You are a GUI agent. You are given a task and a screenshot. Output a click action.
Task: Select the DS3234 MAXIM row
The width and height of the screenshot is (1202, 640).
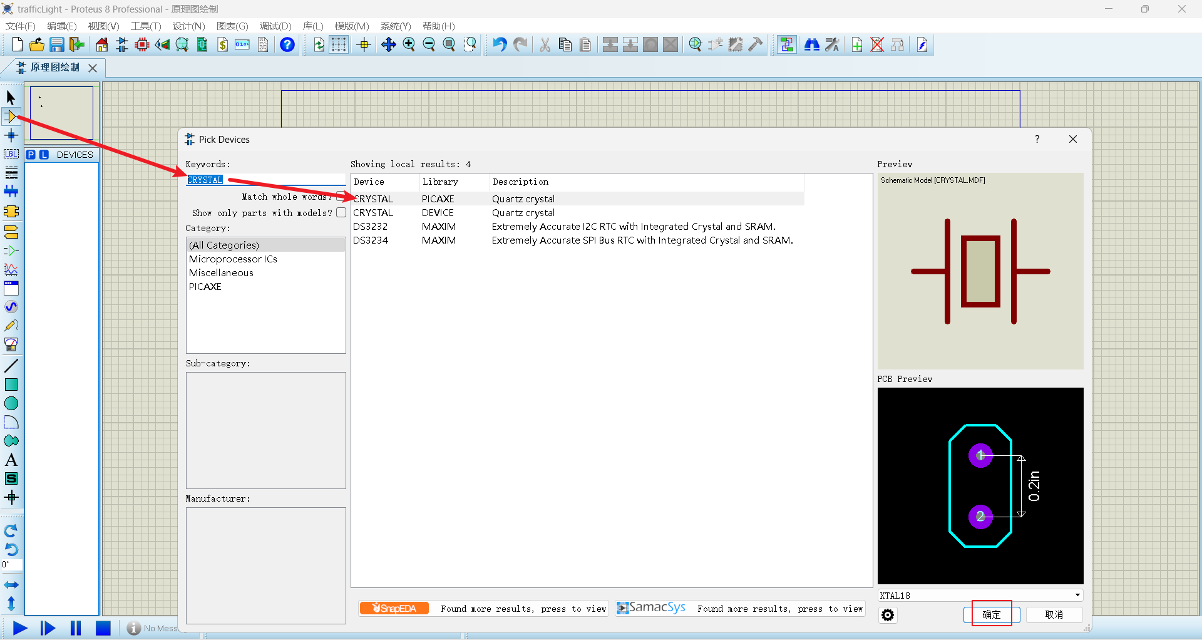tap(578, 240)
